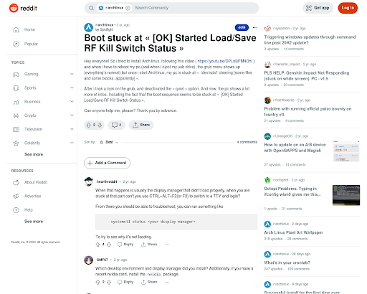Screen dimensions: 367x294
Task: Open more options on nvidia package comment
Action: pyautogui.click(x=167, y=283)
